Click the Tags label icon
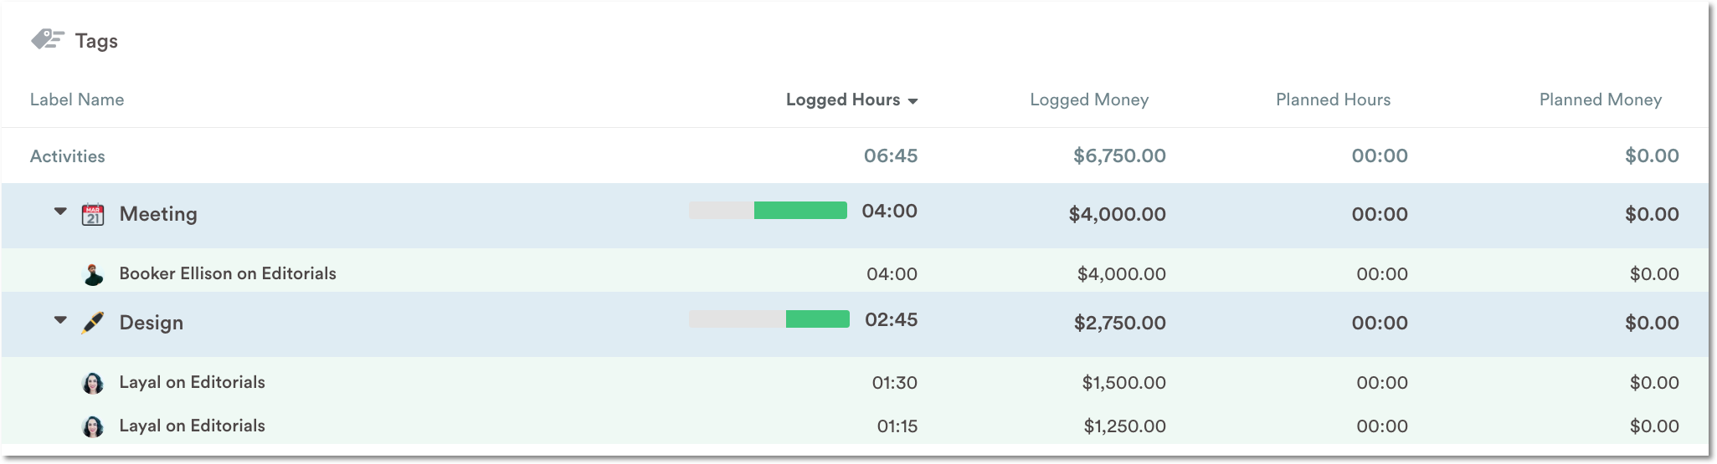 [x=48, y=39]
